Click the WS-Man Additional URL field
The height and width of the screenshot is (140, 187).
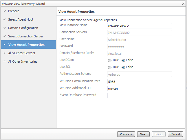click(x=140, y=89)
